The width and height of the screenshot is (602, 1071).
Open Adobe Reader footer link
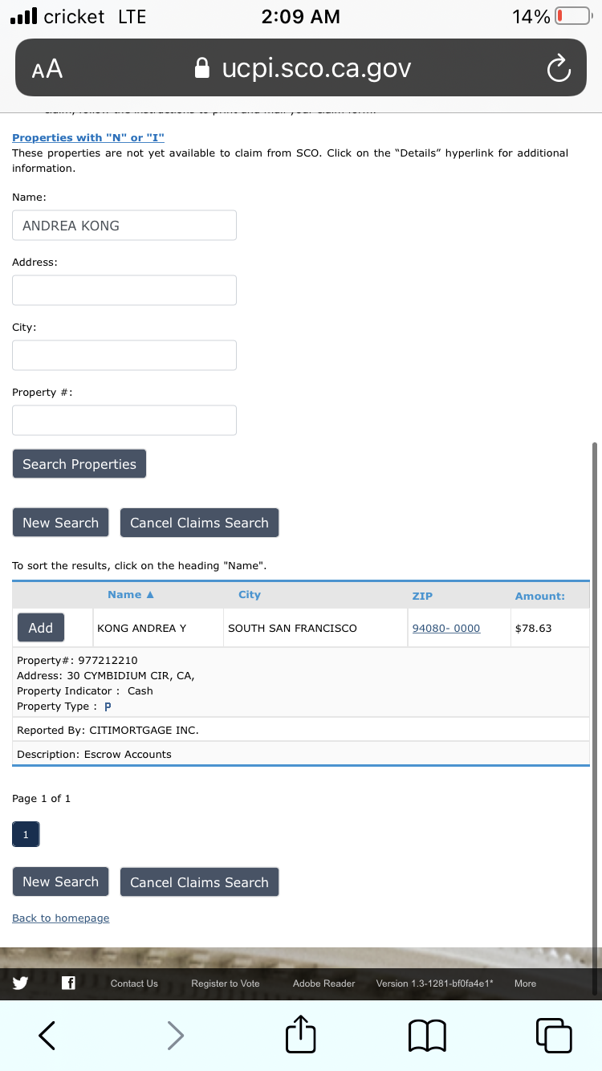[324, 983]
